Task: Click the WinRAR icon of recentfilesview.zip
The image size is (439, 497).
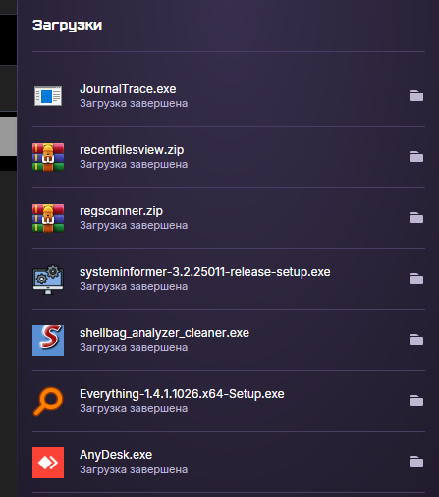Action: (x=48, y=156)
